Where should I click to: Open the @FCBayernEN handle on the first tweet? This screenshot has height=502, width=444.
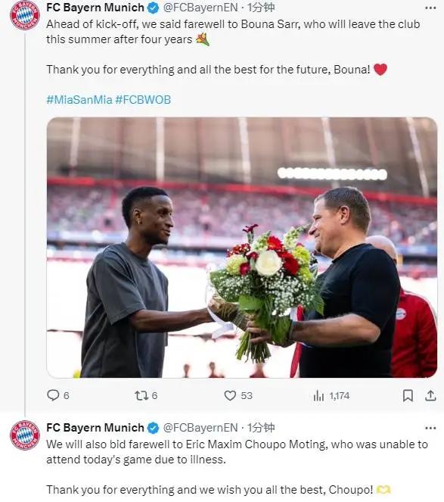(x=200, y=8)
